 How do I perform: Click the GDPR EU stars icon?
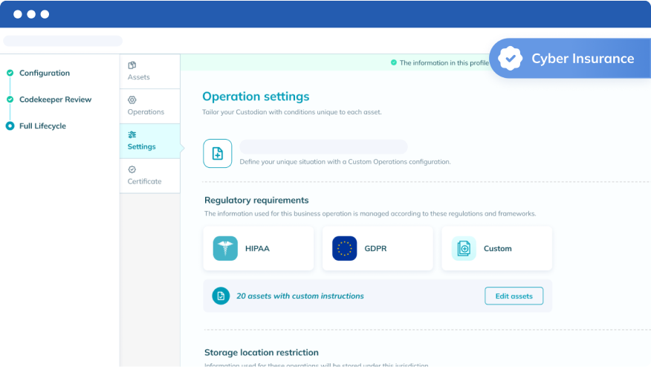tap(345, 248)
